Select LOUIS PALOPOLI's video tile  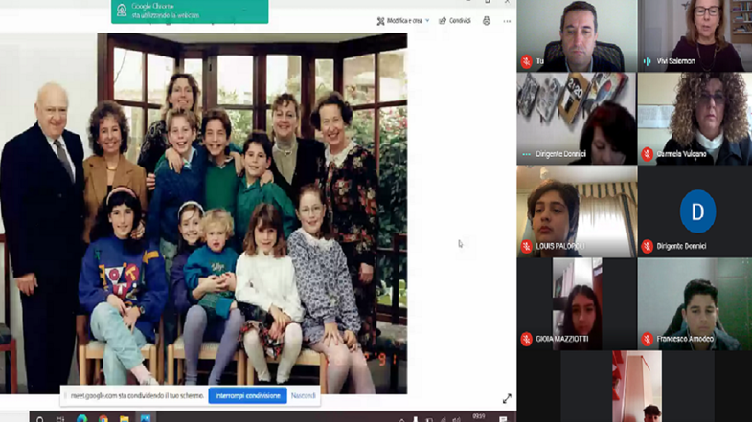[577, 211]
